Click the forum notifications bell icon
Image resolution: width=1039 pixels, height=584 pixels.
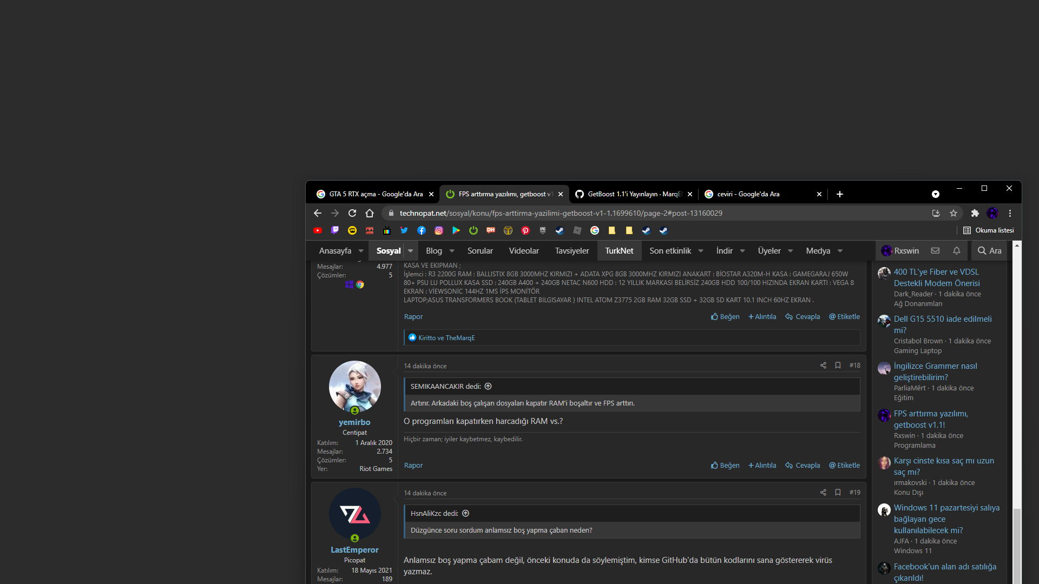[x=957, y=250]
